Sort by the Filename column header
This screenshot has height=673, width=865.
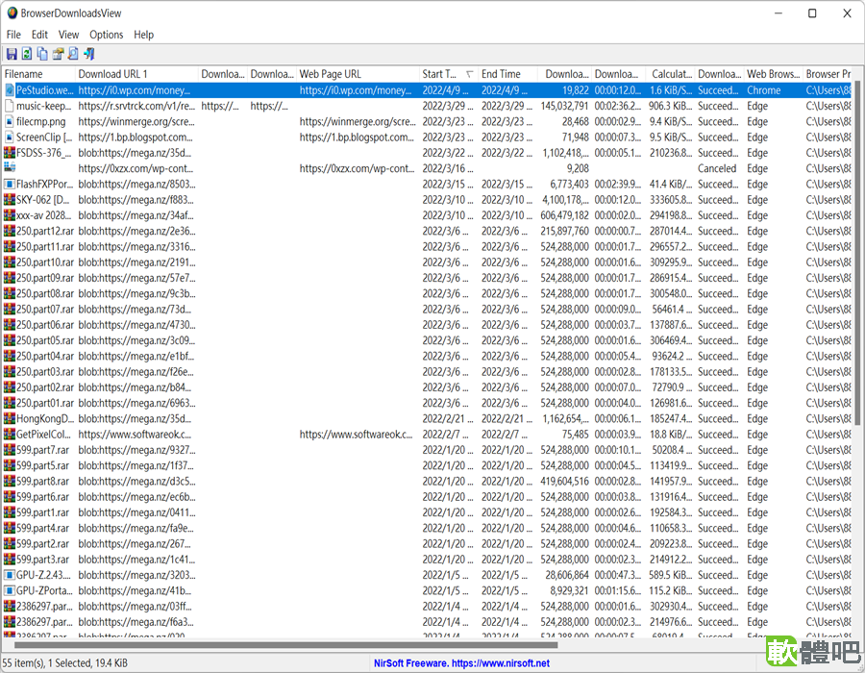point(38,74)
